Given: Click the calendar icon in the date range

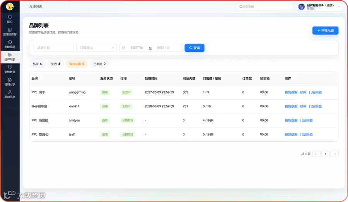Looking at the screenshot, I should pos(124,48).
